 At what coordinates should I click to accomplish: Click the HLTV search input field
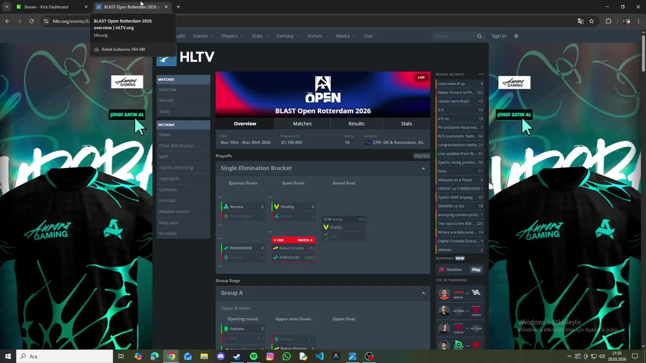(x=454, y=36)
